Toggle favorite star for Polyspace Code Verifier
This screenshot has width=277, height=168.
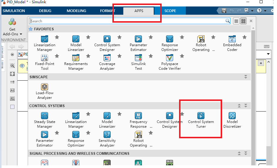click(182, 56)
